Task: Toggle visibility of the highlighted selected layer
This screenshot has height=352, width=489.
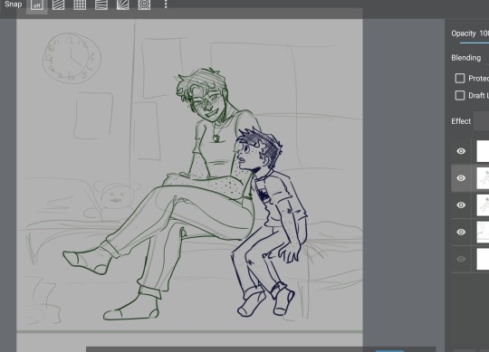Action: 461,178
